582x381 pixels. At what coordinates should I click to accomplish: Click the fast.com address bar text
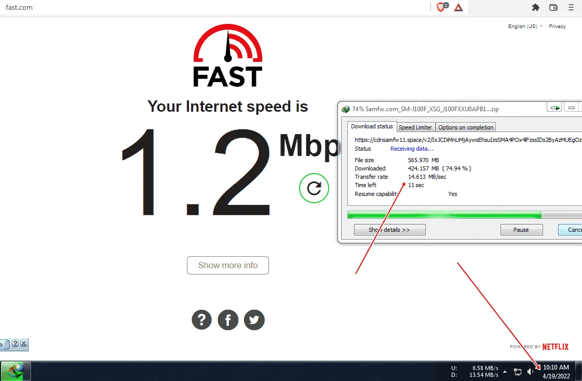[19, 7]
